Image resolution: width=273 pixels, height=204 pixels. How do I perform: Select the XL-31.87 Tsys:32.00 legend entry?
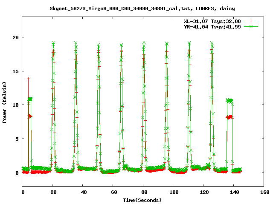[212, 21]
